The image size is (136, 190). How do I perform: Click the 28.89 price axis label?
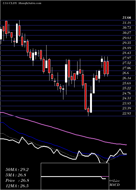coord(127,48)
